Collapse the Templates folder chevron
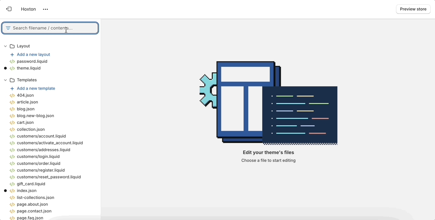Image resolution: width=435 pixels, height=220 pixels. (5, 80)
